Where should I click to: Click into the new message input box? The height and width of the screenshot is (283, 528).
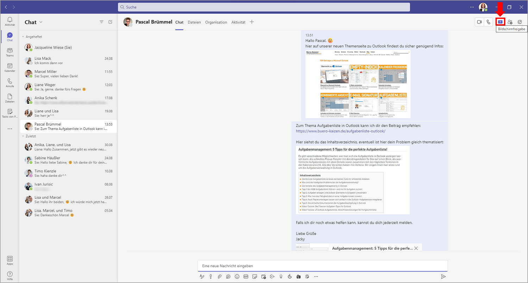pyautogui.click(x=322, y=266)
